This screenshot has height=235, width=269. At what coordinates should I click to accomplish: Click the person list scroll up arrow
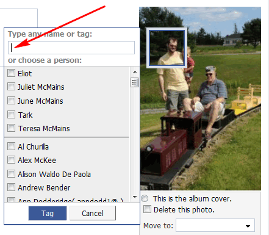coord(135,72)
